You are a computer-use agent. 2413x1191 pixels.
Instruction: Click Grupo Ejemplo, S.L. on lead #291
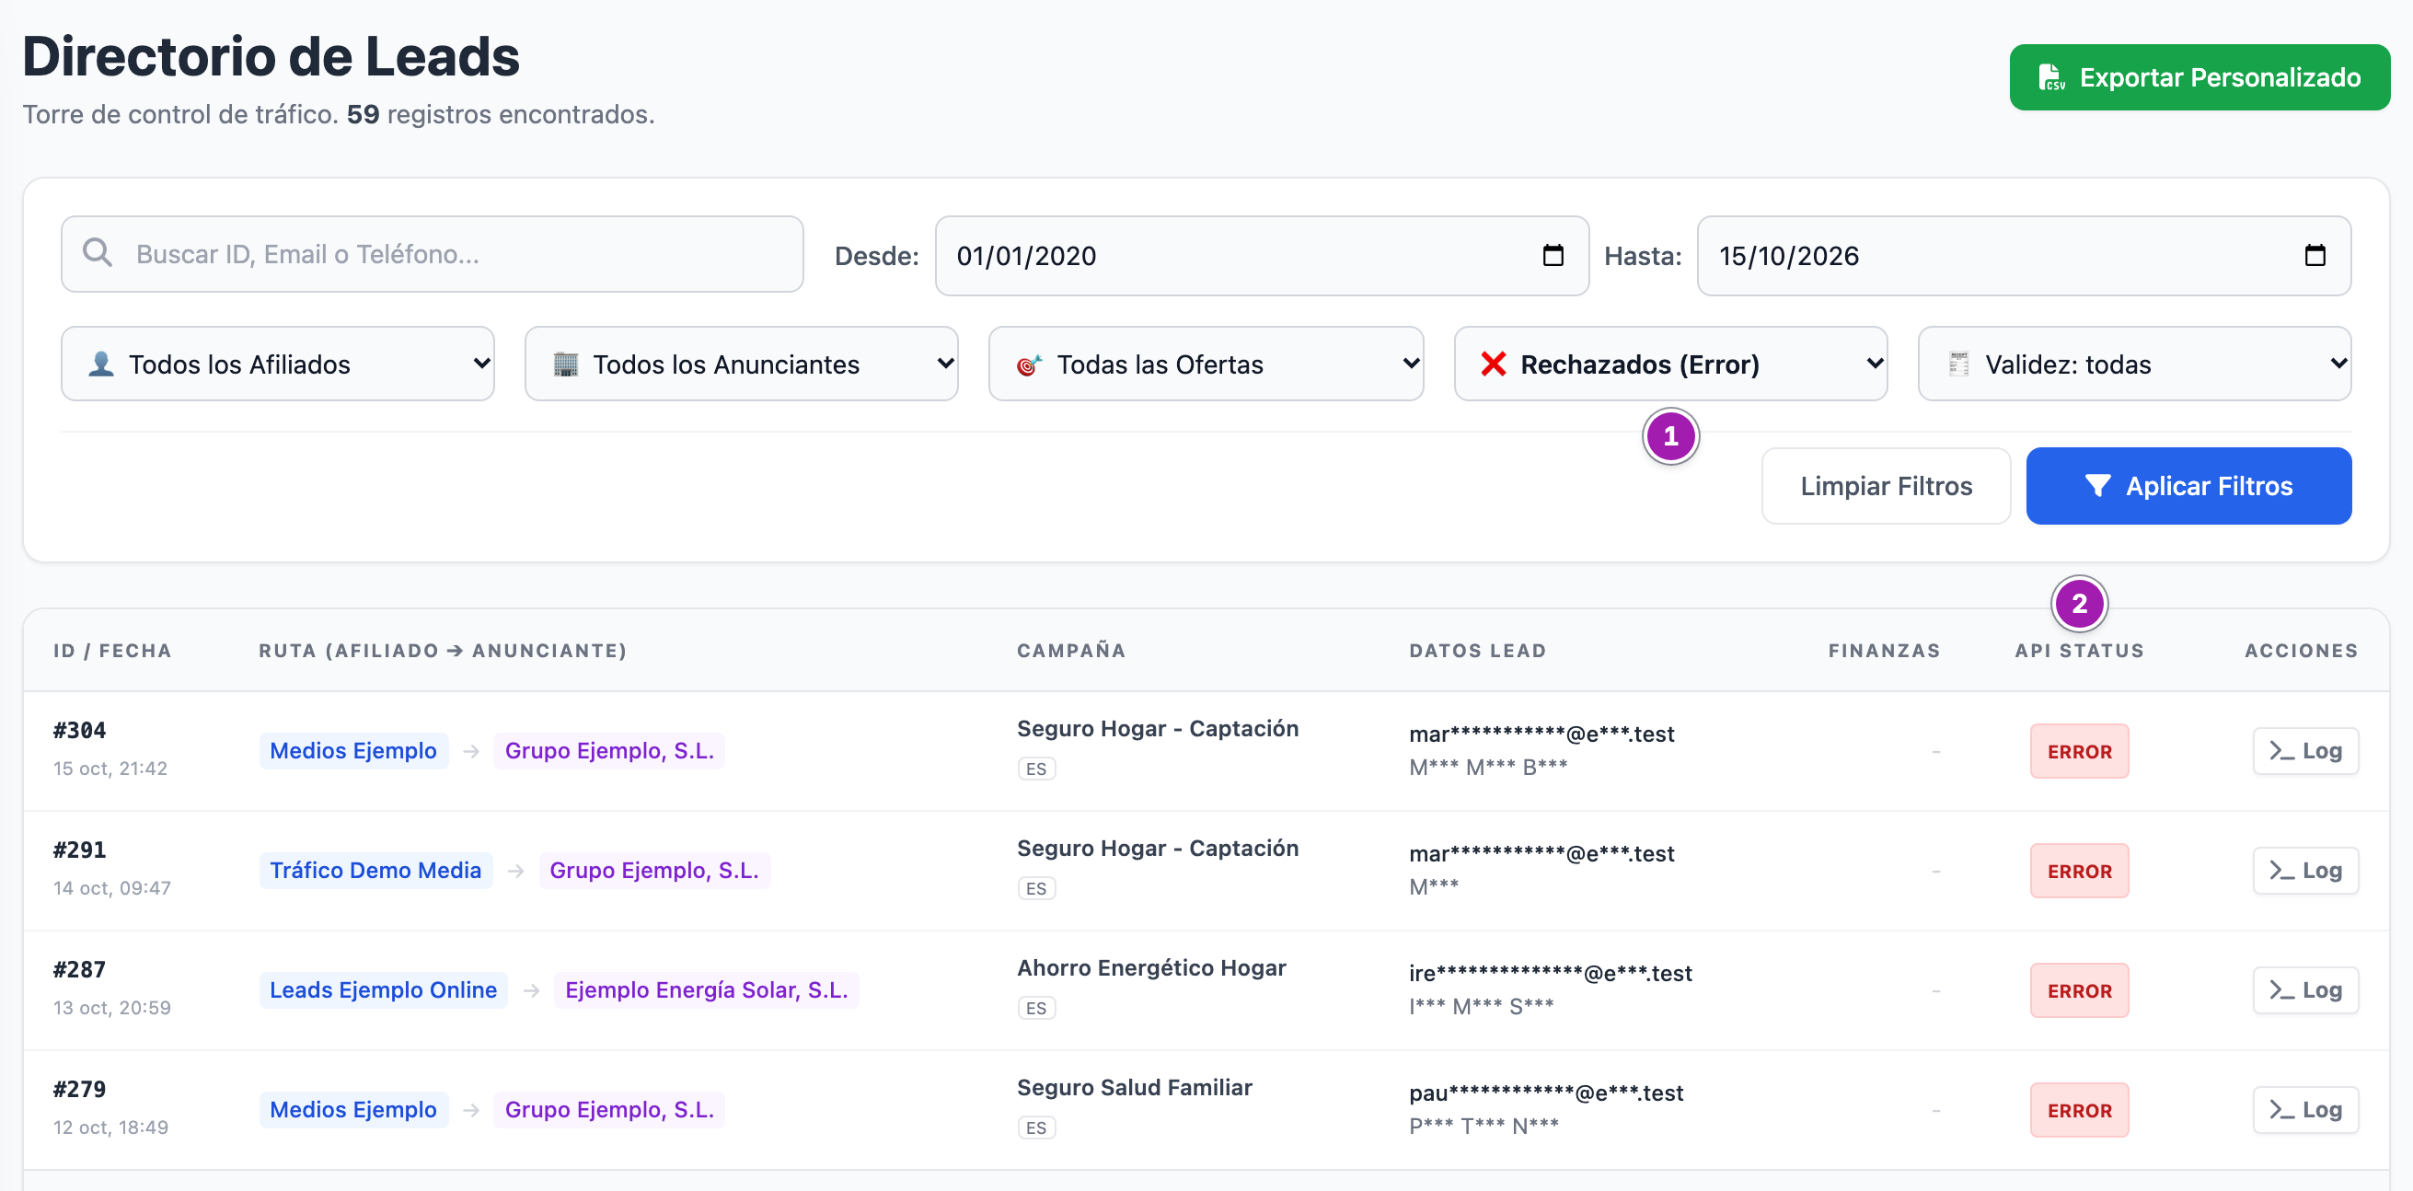click(653, 871)
